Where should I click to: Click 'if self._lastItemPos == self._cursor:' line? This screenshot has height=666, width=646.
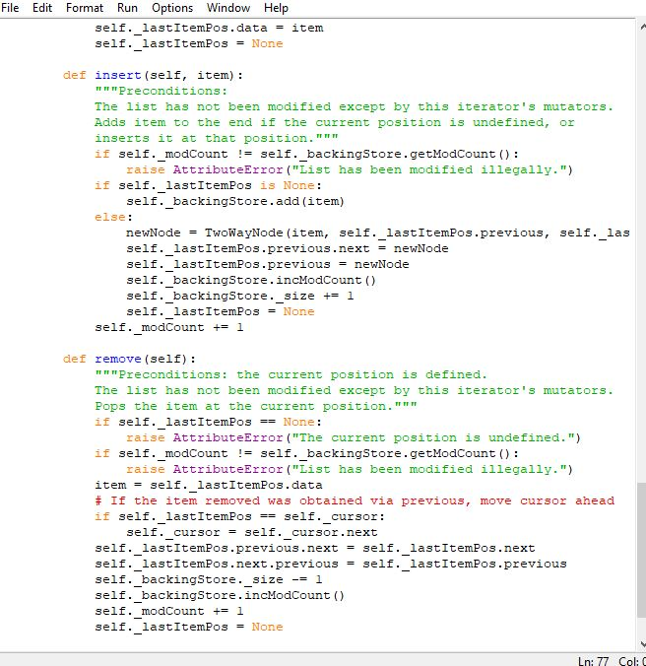tap(240, 516)
